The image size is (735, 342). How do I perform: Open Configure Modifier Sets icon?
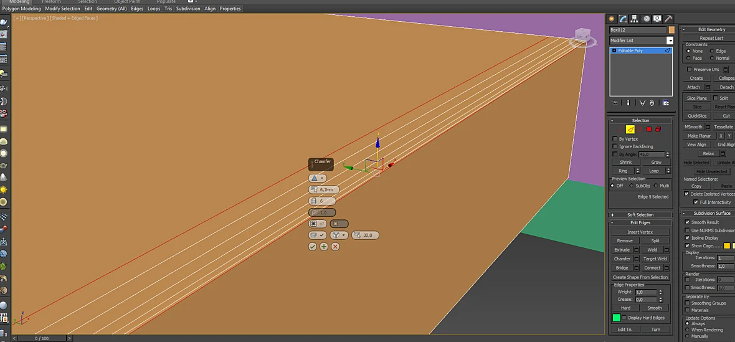666,103
